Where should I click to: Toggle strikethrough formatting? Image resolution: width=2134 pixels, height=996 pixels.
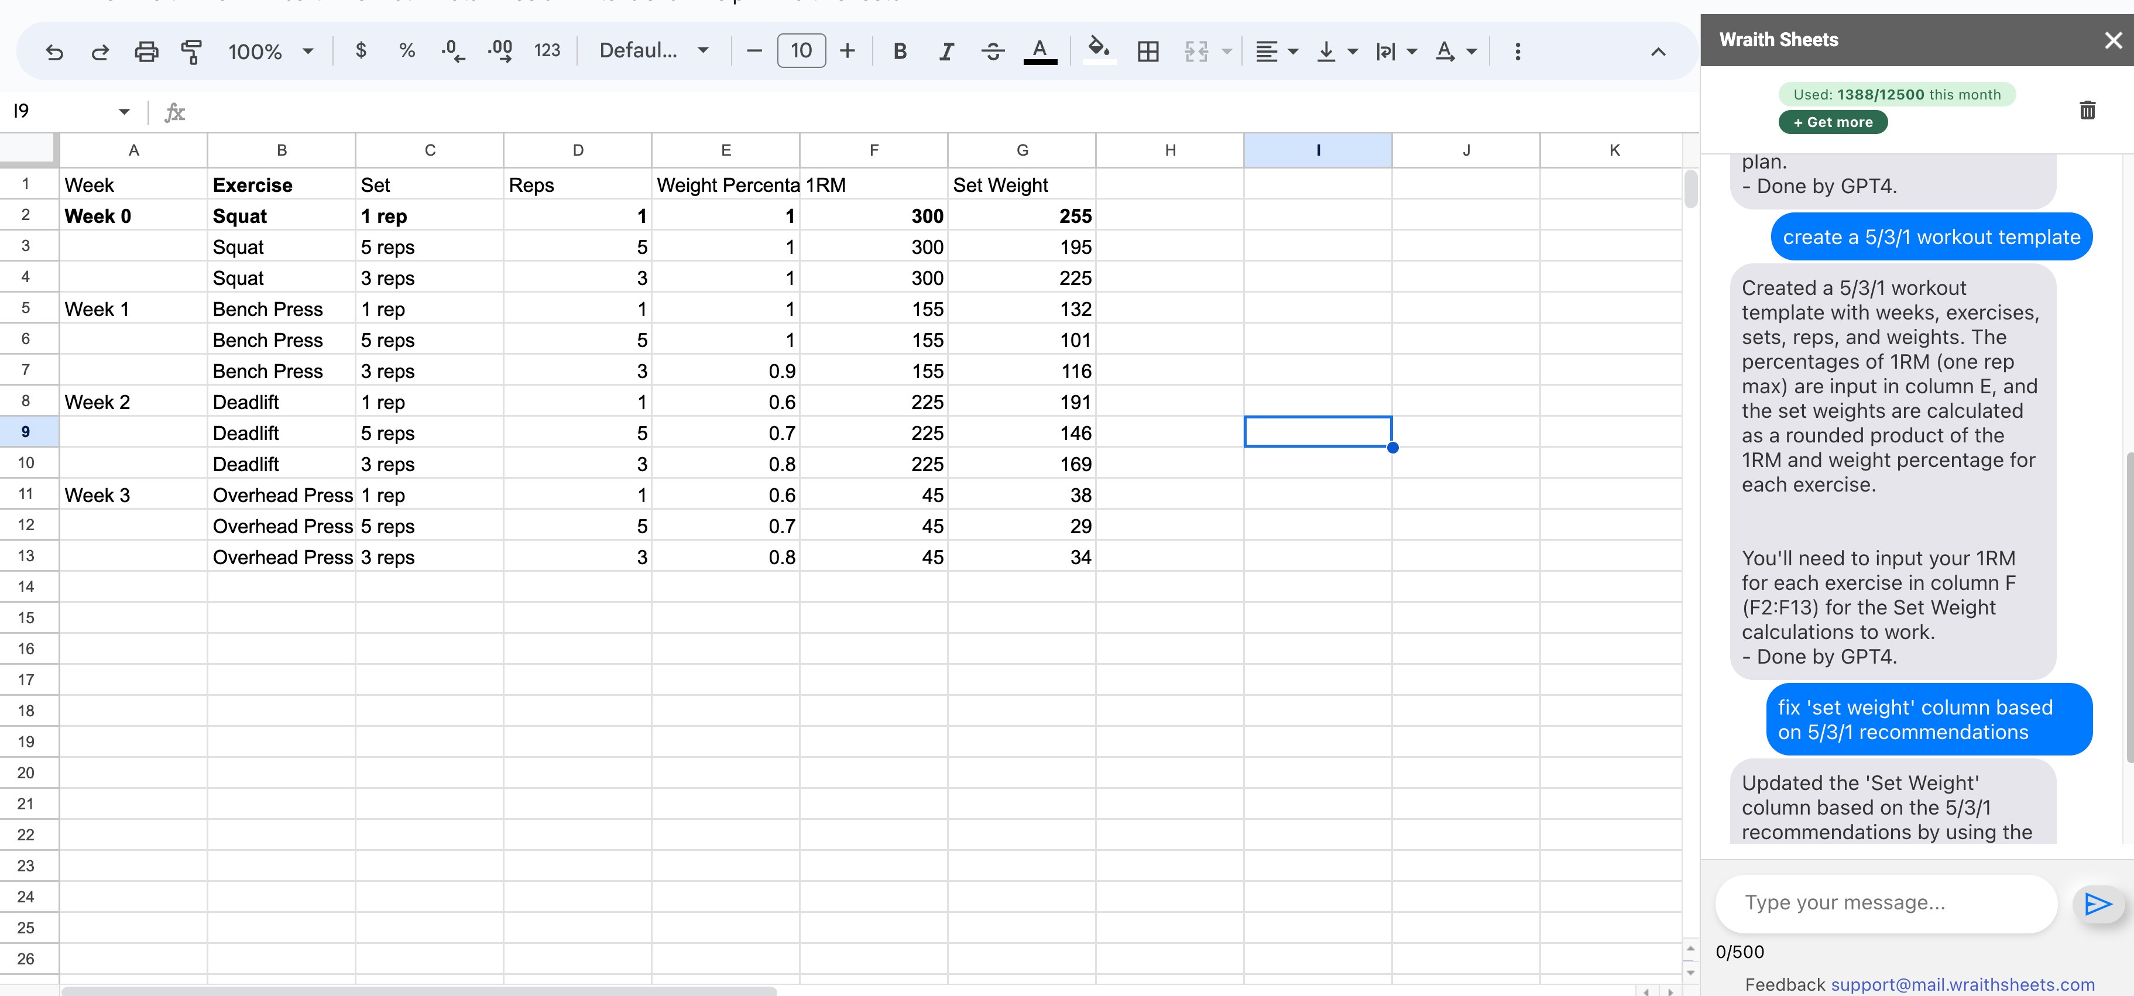tap(993, 51)
